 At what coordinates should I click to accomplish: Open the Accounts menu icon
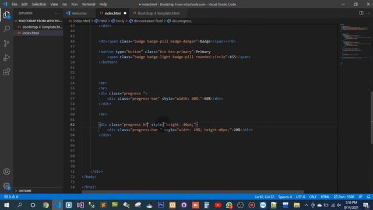pyautogui.click(x=6, y=171)
